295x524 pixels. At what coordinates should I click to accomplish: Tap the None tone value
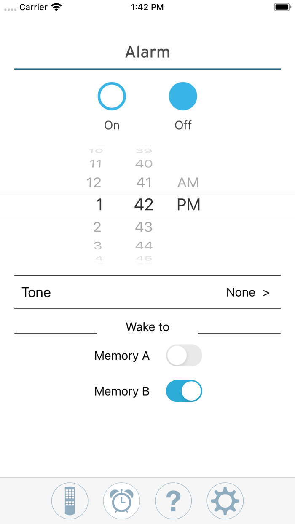pyautogui.click(x=241, y=292)
